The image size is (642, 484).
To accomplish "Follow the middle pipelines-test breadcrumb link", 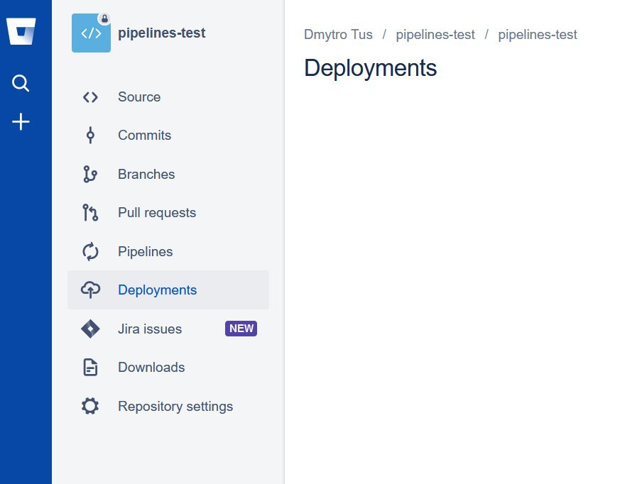I will coord(435,35).
